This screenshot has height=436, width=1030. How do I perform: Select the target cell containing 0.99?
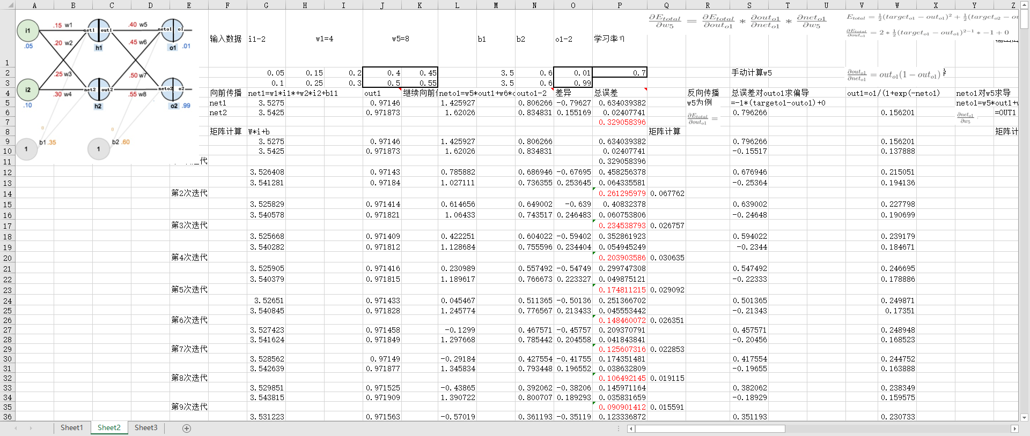(x=573, y=83)
